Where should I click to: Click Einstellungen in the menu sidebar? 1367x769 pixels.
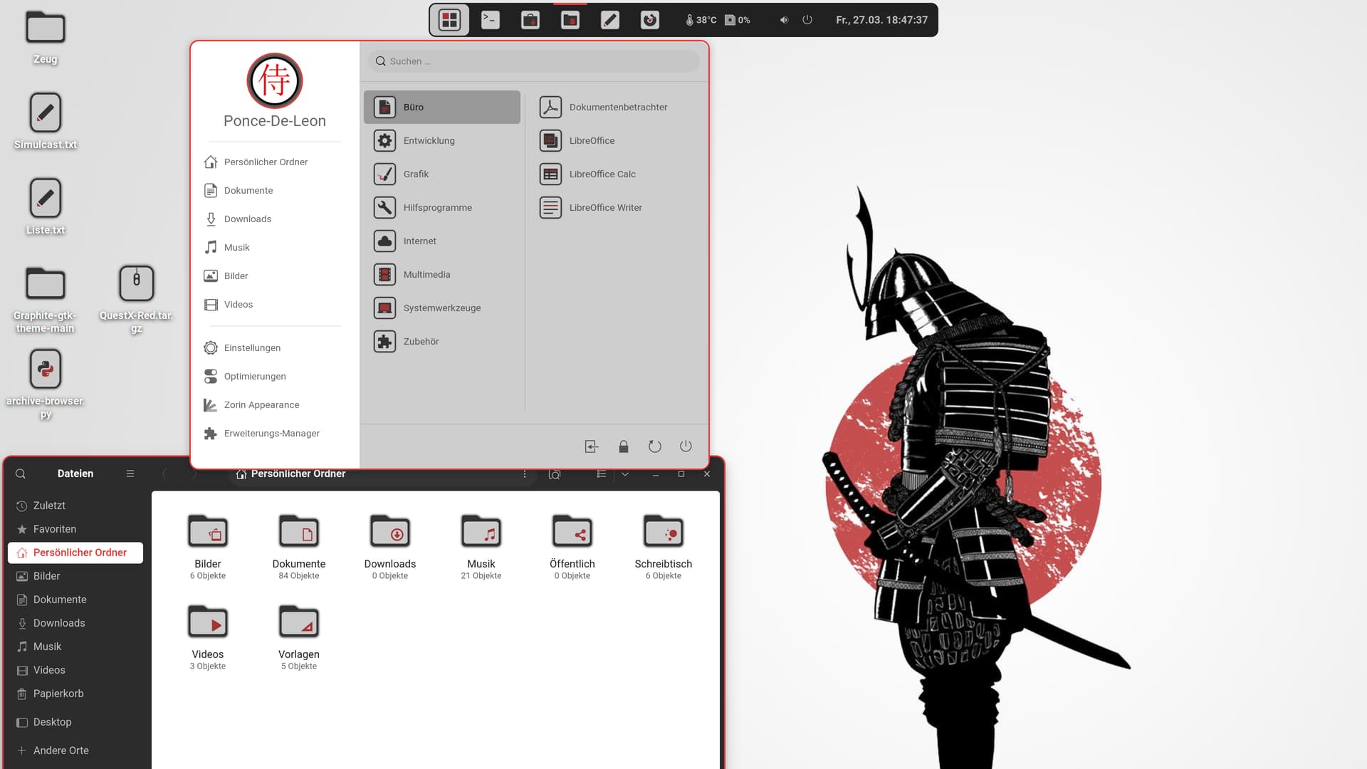pyautogui.click(x=252, y=347)
